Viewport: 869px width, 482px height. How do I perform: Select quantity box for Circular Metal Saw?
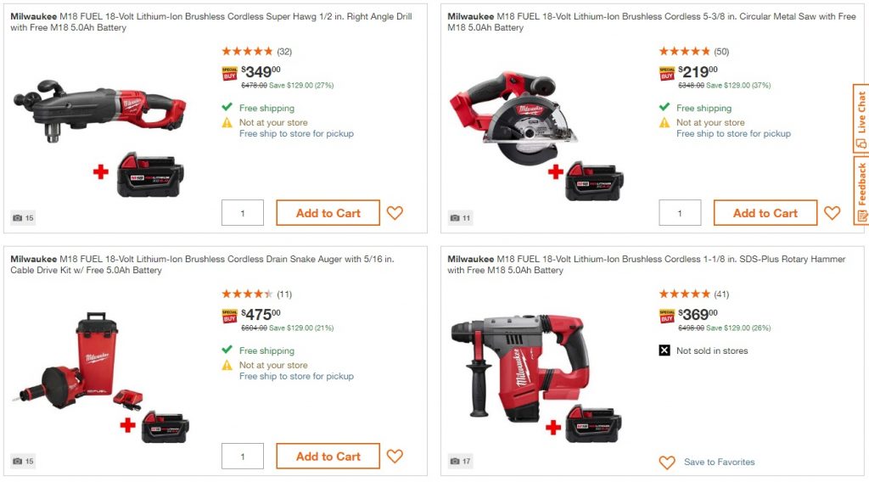tap(680, 213)
